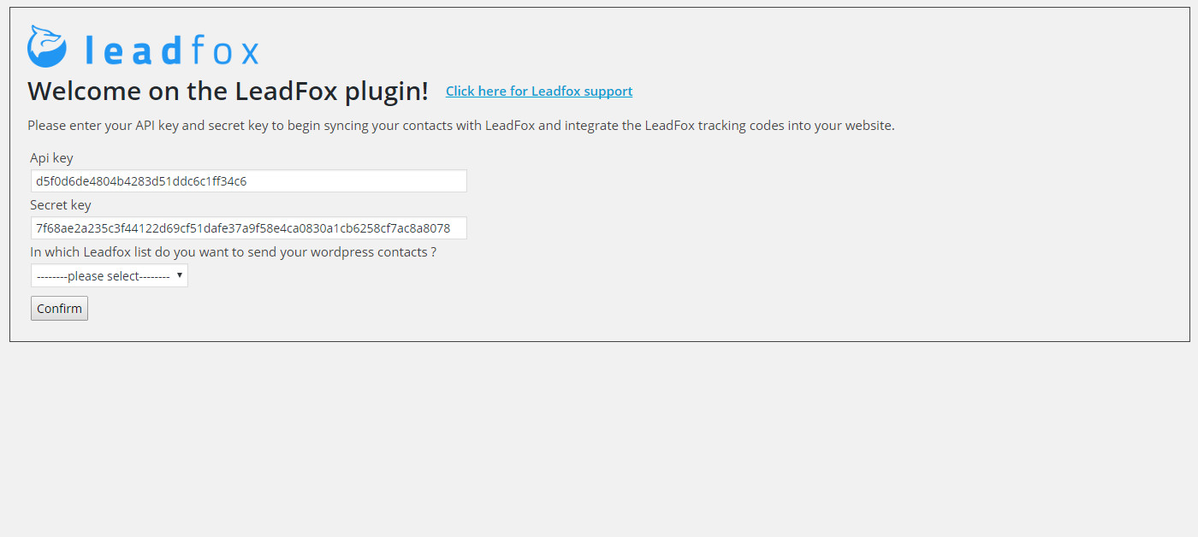Click empty space right of the Confirm button

click(x=599, y=309)
